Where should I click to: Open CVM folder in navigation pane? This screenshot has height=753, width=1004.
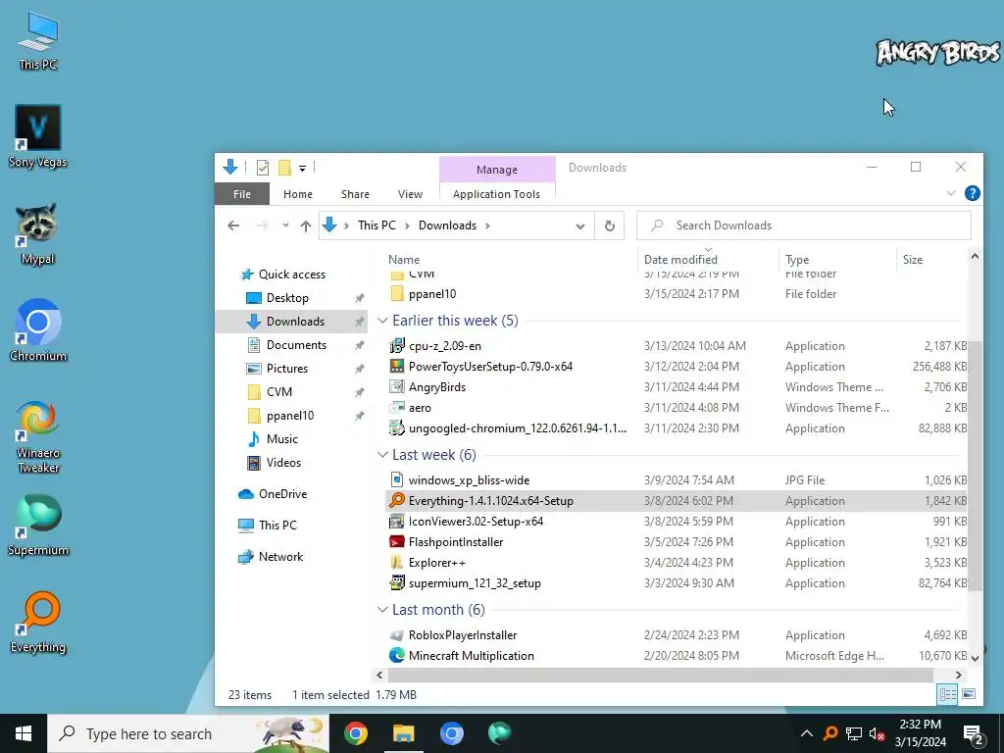point(278,392)
